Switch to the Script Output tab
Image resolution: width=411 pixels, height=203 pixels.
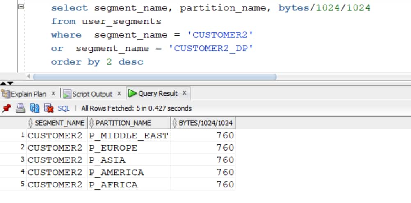(x=92, y=94)
